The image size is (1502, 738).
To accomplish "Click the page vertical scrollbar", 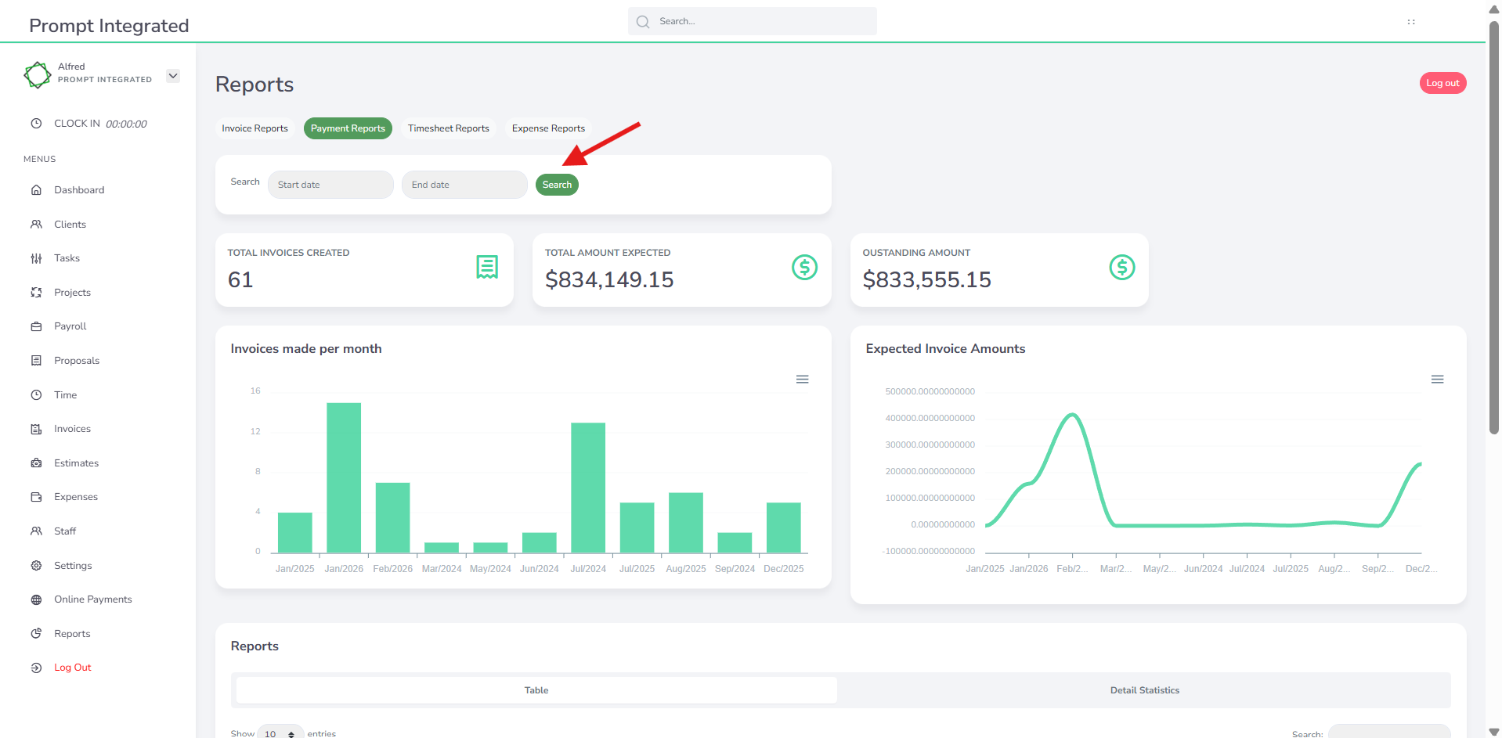I will [x=1493, y=227].
